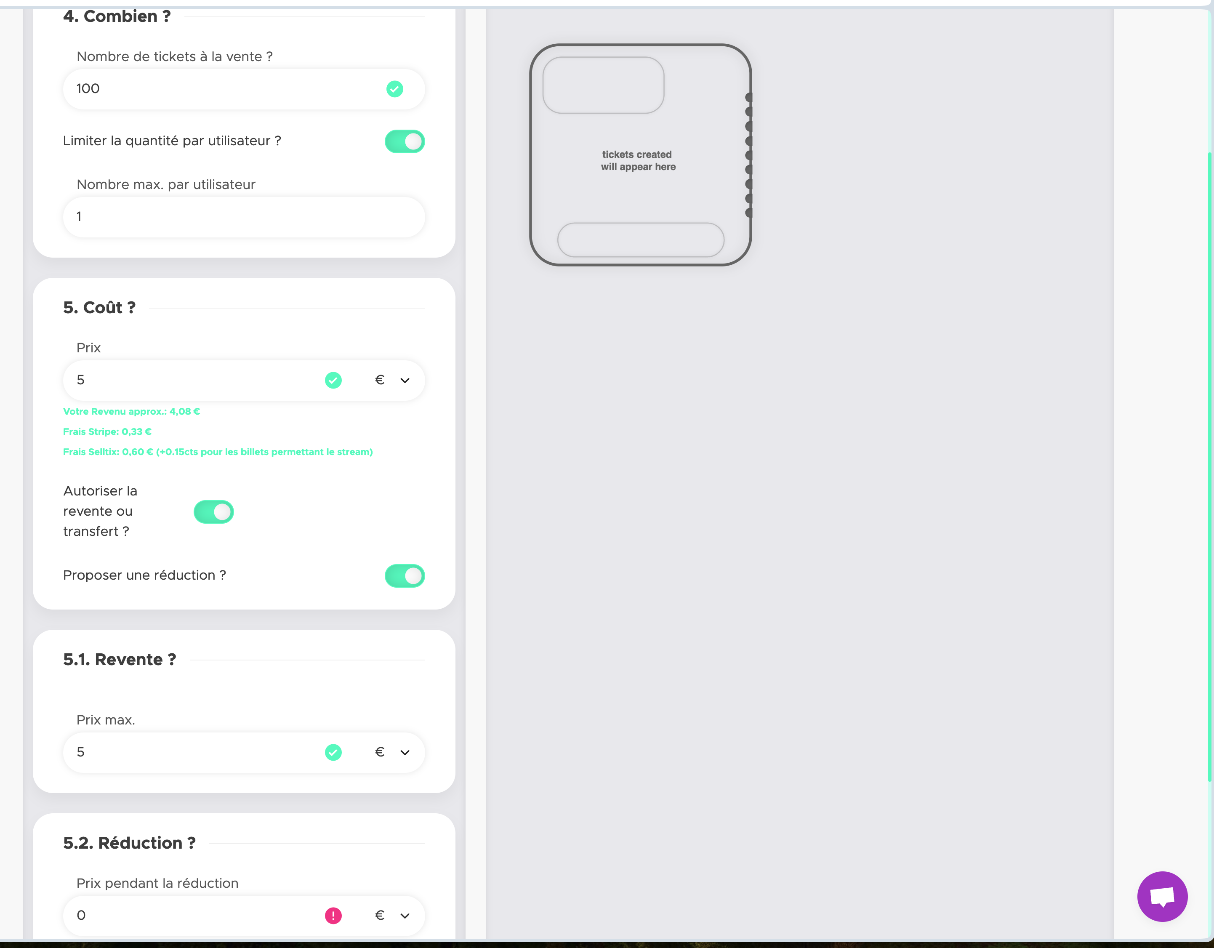Screen dimensions: 1214x948
Task: Click green checkmark in Prix field
Action: point(333,380)
